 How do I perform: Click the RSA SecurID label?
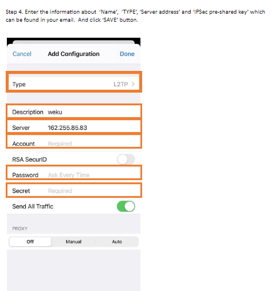click(x=30, y=160)
